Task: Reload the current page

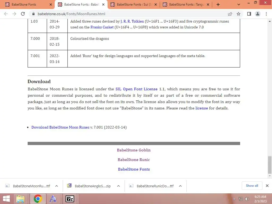Action: [x=23, y=14]
